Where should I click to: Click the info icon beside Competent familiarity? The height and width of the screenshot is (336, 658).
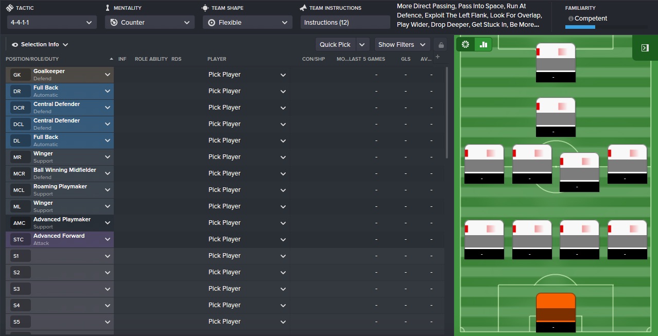pyautogui.click(x=570, y=19)
